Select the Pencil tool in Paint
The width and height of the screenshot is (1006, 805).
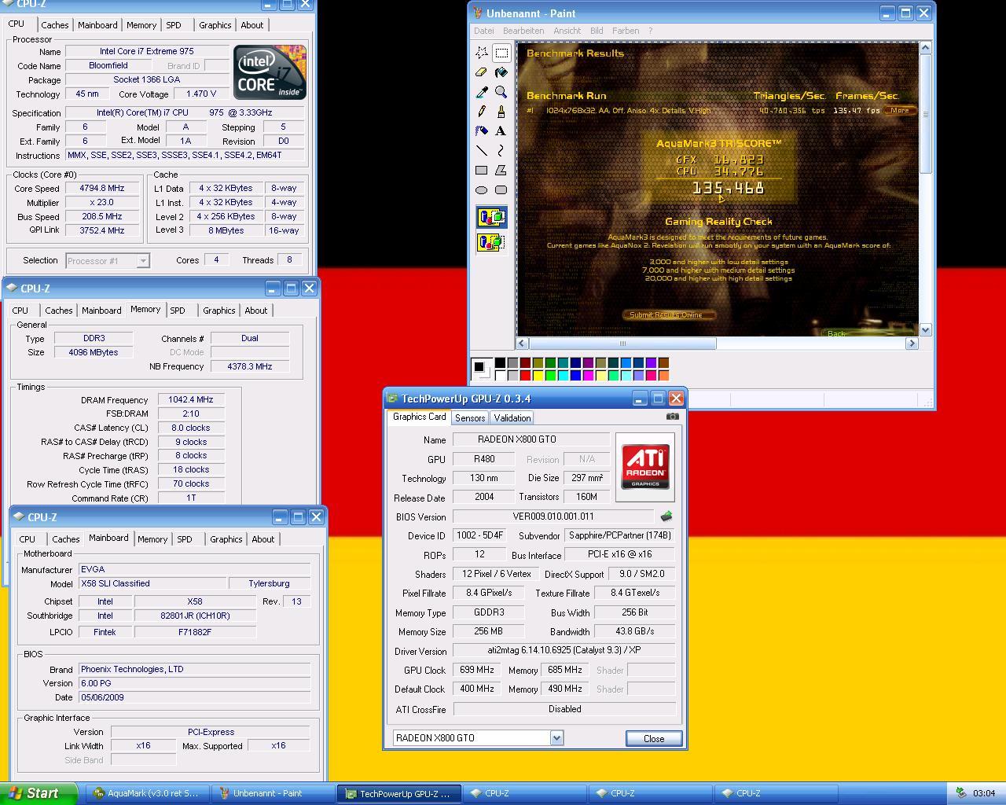[482, 112]
